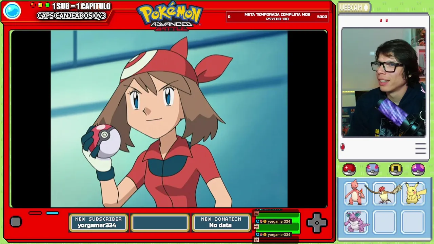434x244 pixels.
Task: Click the '5000' goal target value
Action: click(x=322, y=17)
